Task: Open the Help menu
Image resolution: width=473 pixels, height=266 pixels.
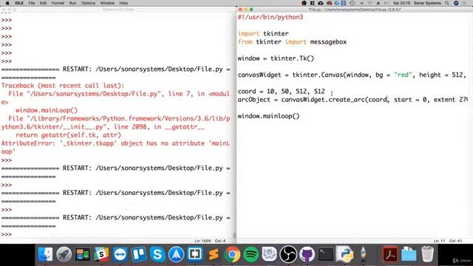Action: 123,3
